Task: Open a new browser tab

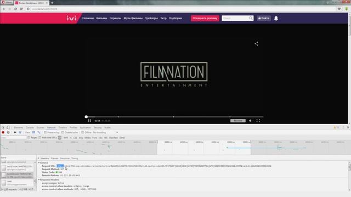Action: click(52, 3)
